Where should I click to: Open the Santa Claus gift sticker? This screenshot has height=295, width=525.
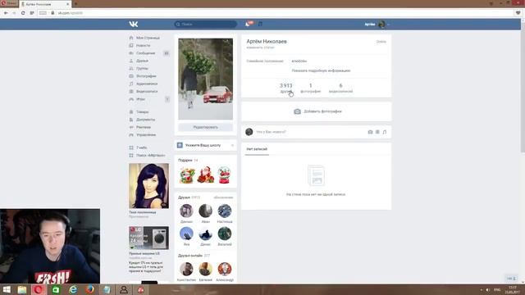206,175
